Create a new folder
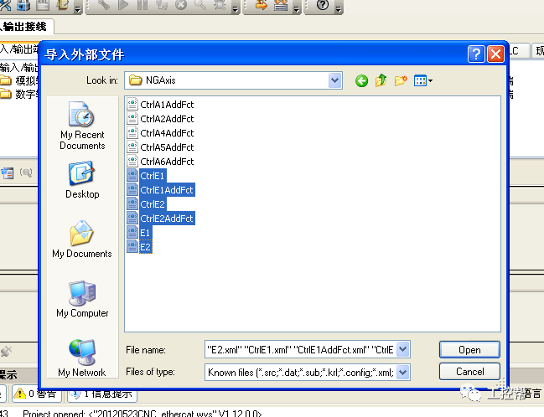The image size is (544, 417). pos(401,80)
